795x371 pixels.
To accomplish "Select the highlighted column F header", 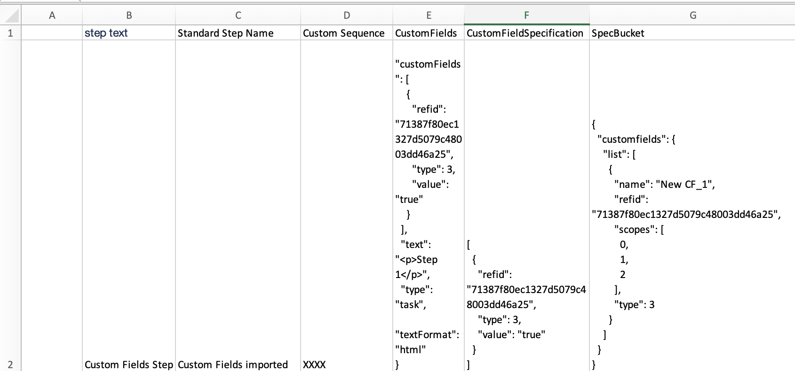I will pos(526,15).
